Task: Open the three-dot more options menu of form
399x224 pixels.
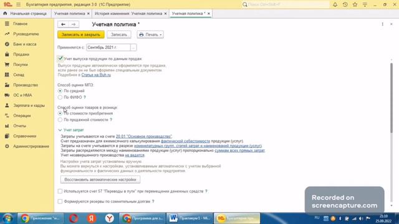Action: [382, 24]
